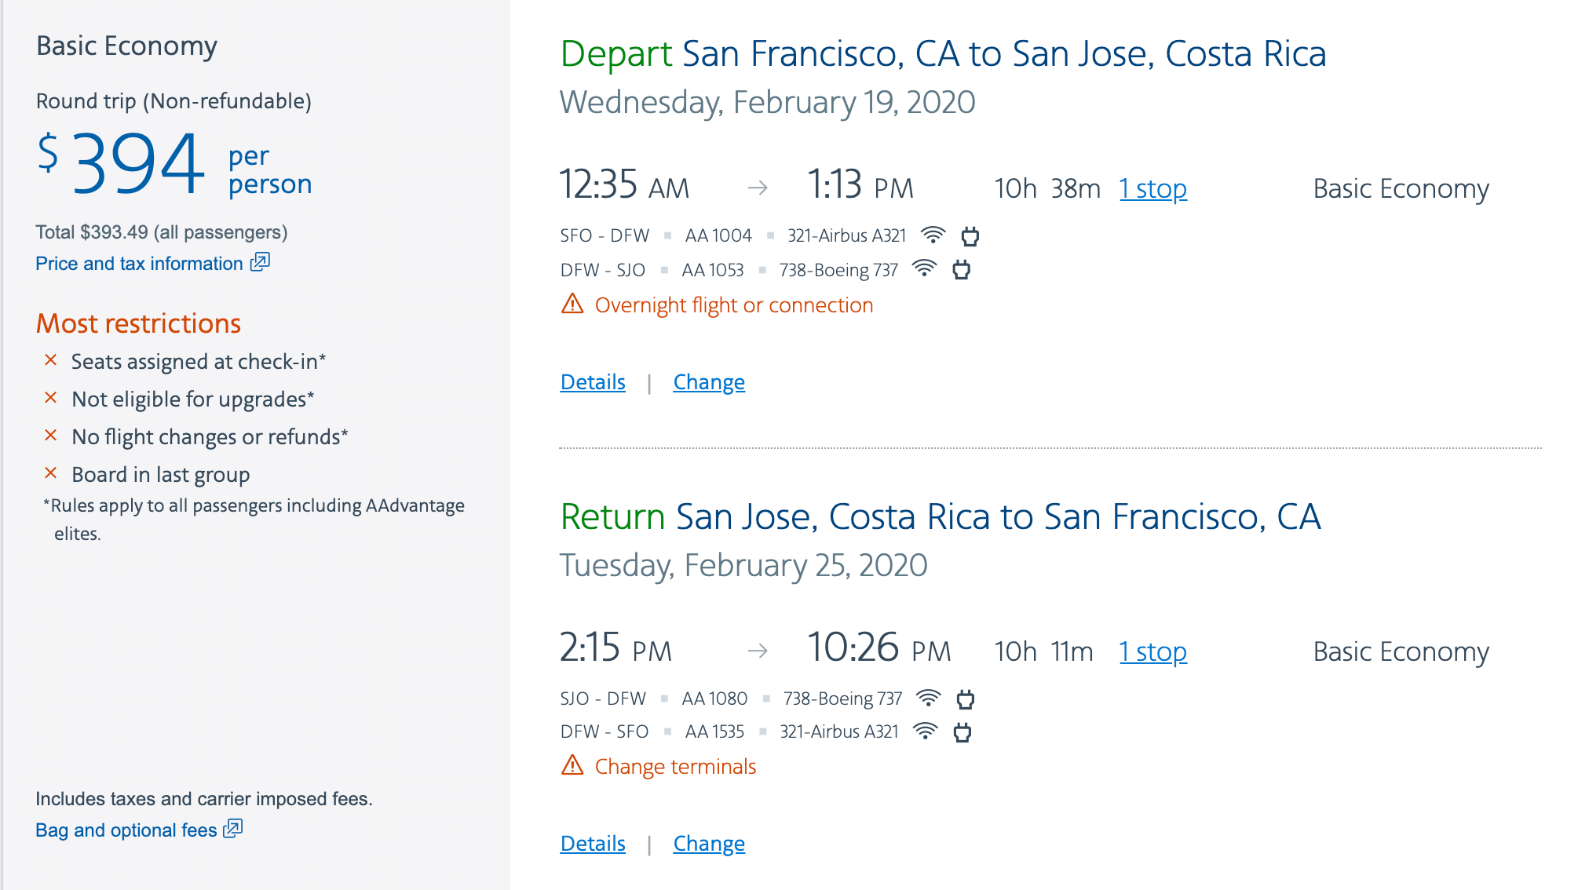Viewport: 1578px width, 890px height.
Task: Open 1 stop link for departing flight
Action: 1152,189
